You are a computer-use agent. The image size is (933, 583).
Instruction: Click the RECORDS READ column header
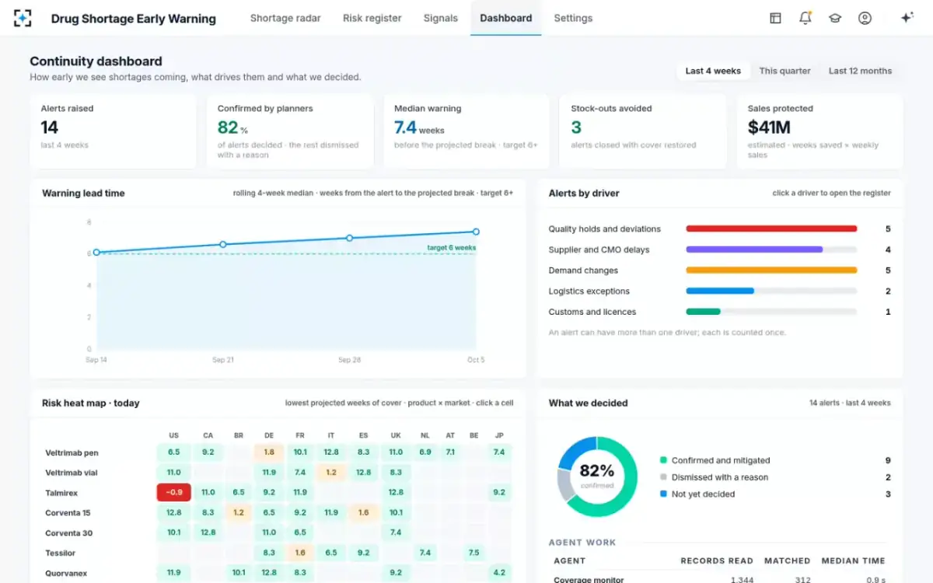coord(717,560)
